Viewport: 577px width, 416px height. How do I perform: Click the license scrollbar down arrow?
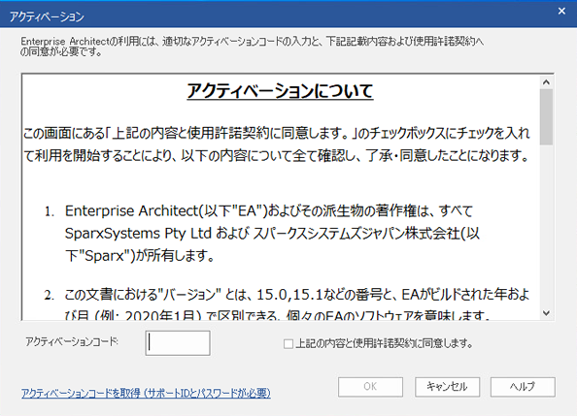point(547,313)
